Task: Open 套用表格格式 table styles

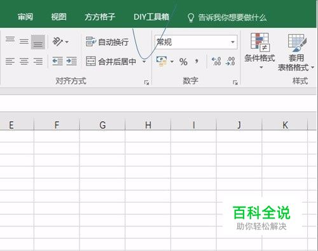Action: coord(296,52)
